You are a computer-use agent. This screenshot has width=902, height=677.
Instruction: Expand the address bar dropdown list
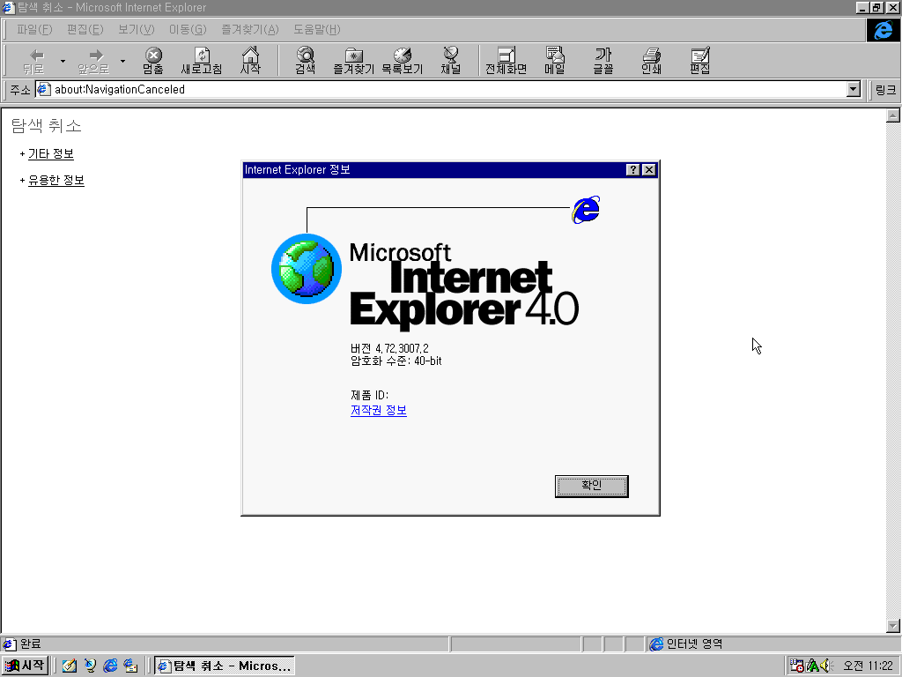pos(854,89)
